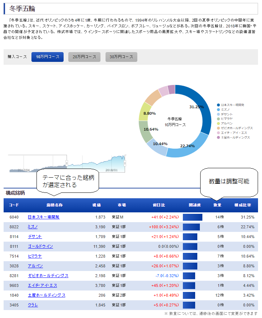Open the ゴールドウイン stock link

40,246
